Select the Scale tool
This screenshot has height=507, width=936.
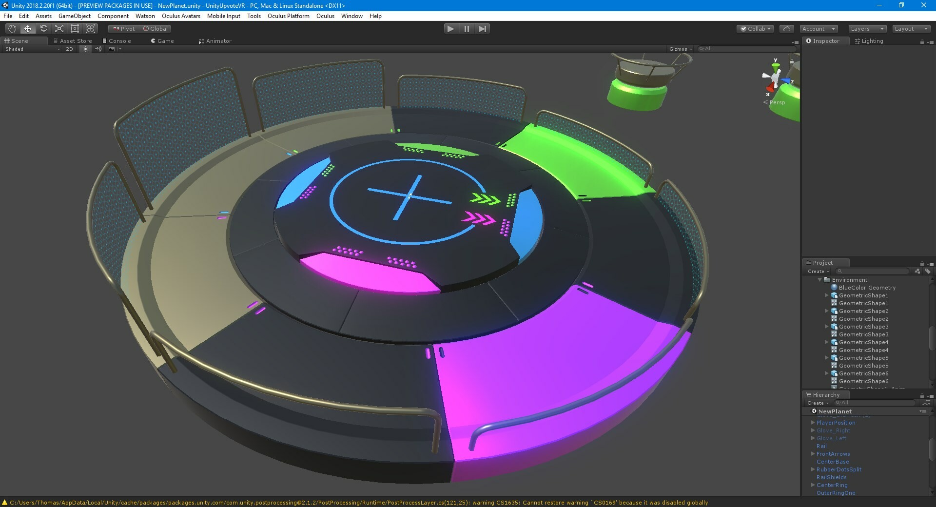point(59,29)
